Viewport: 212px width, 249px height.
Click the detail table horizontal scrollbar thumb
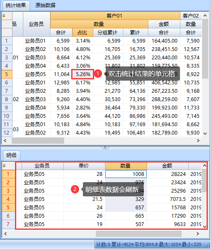point(139,234)
